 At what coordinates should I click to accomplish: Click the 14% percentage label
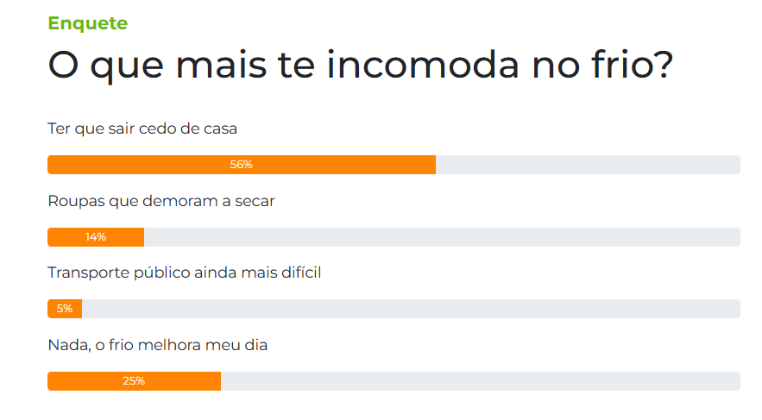tap(96, 237)
